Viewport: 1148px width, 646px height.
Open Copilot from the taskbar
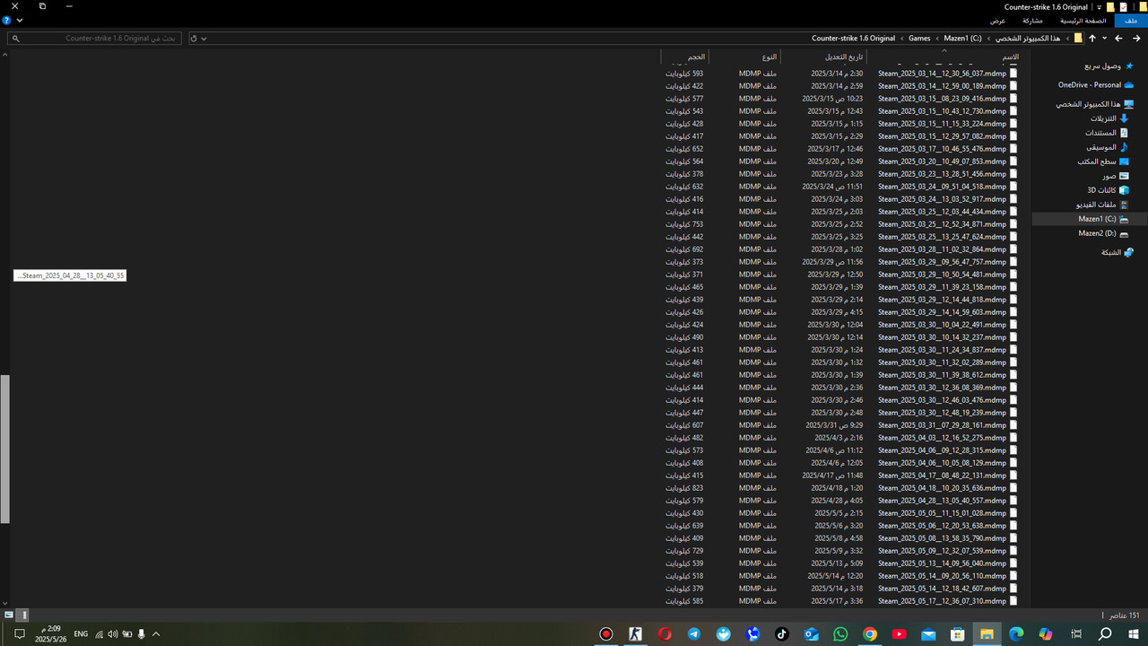(1046, 633)
